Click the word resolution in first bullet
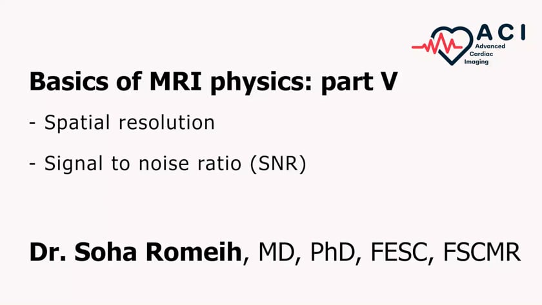Screen dimensions: 542x305 pos(166,123)
